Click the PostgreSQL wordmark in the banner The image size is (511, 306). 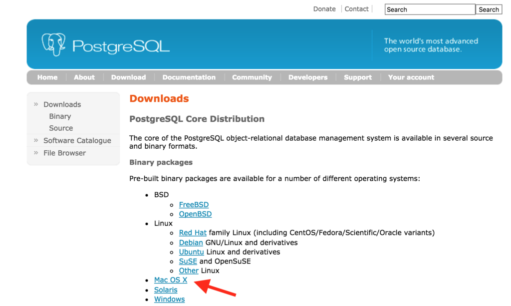121,46
